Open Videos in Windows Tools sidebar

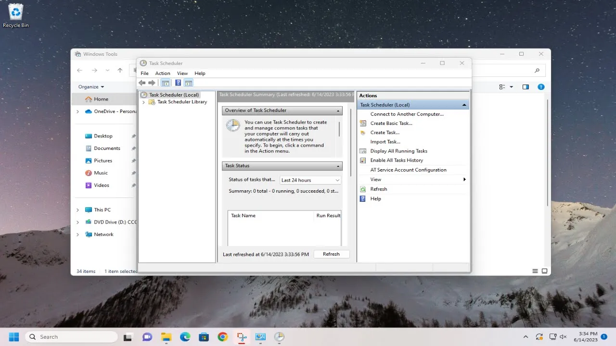[x=102, y=185]
